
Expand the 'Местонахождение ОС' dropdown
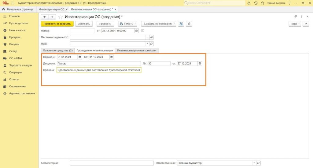click(x=147, y=37)
